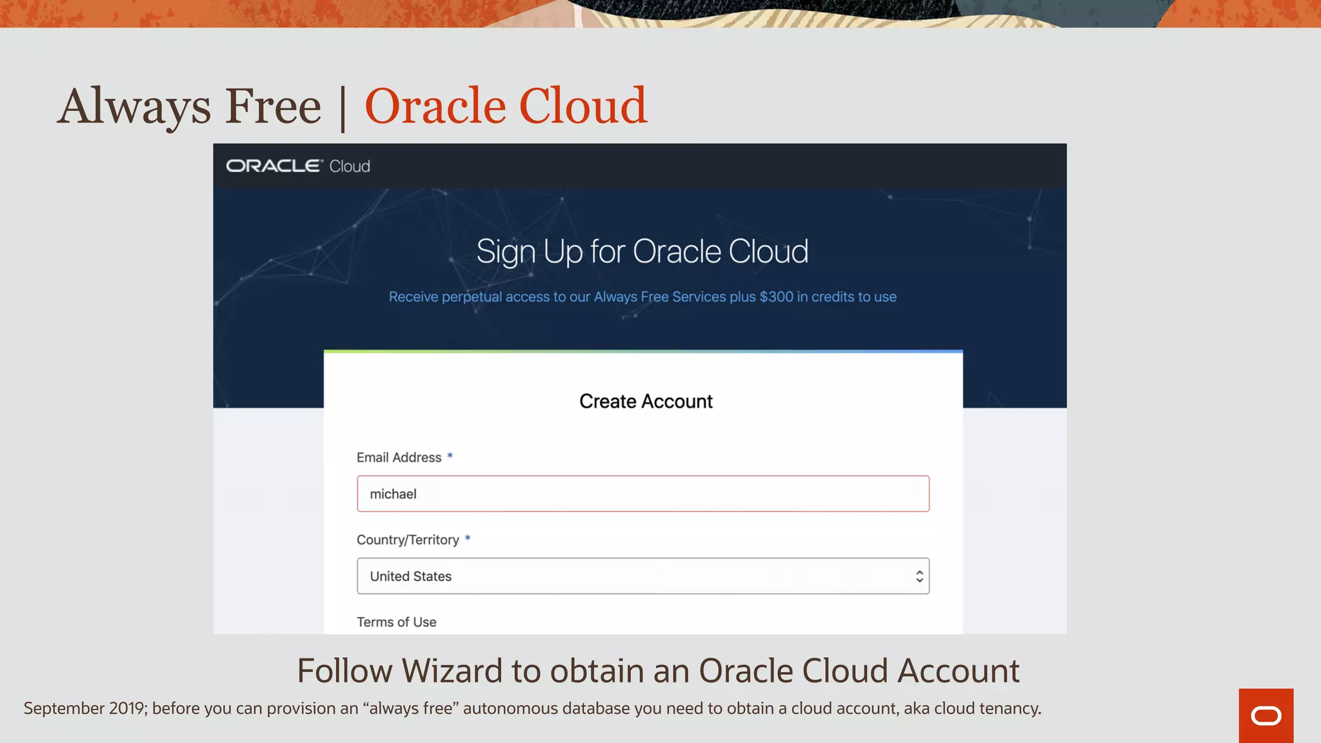Screen dimensions: 1321x743
Task: Click the red Oracle logo badge
Action: click(1266, 715)
